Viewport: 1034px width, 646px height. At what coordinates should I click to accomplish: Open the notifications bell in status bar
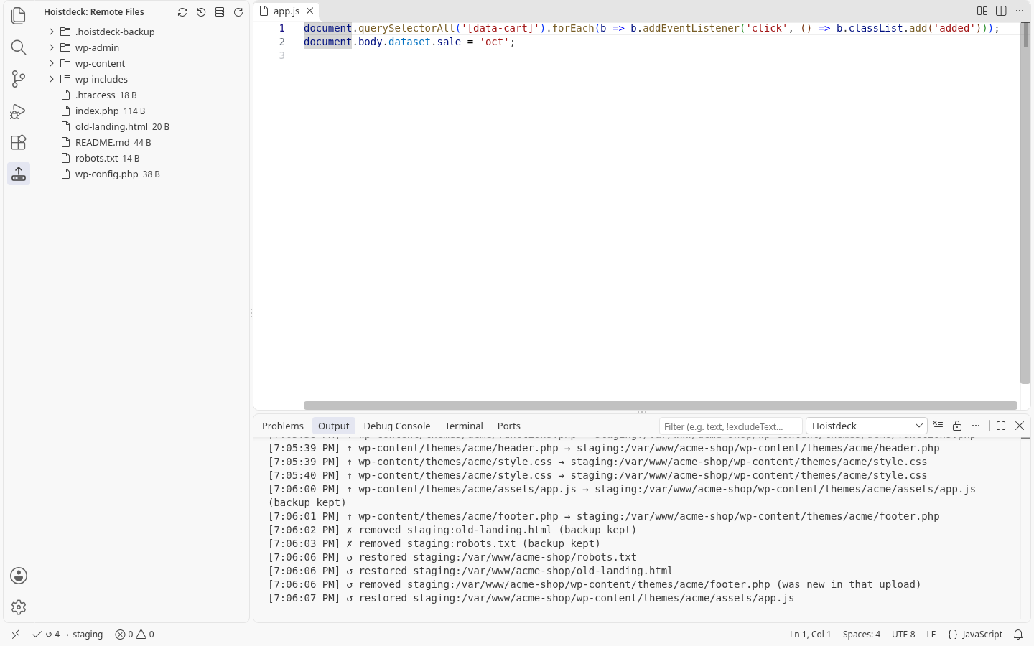pyautogui.click(x=1018, y=635)
